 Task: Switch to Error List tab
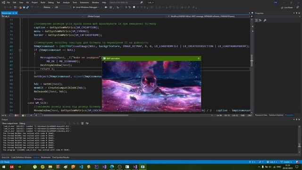5,157
